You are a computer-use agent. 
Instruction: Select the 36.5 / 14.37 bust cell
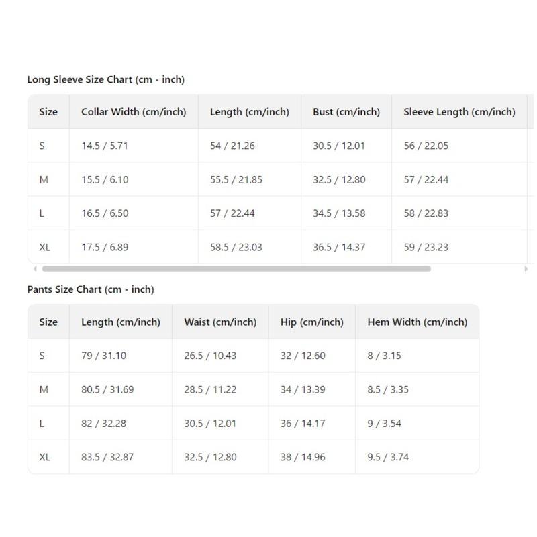339,247
